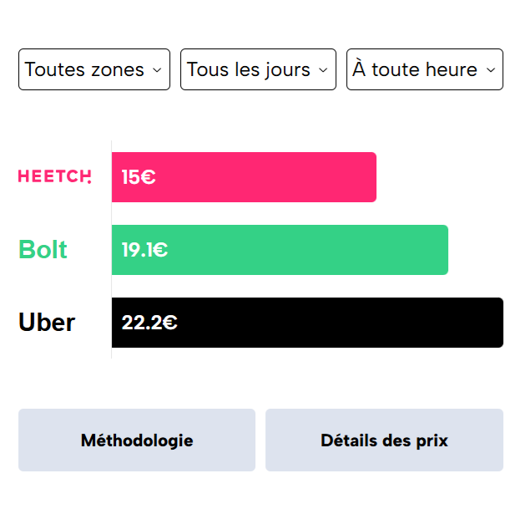520x509 pixels.
Task: Click the chevron arrow beside Tous les jours
Action: (323, 70)
